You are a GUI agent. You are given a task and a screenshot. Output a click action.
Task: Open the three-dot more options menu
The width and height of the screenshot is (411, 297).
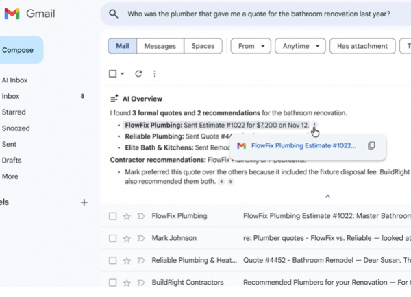click(155, 73)
